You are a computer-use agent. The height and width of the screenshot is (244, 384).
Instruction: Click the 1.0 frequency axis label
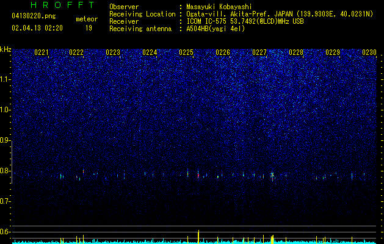[x=5, y=110]
